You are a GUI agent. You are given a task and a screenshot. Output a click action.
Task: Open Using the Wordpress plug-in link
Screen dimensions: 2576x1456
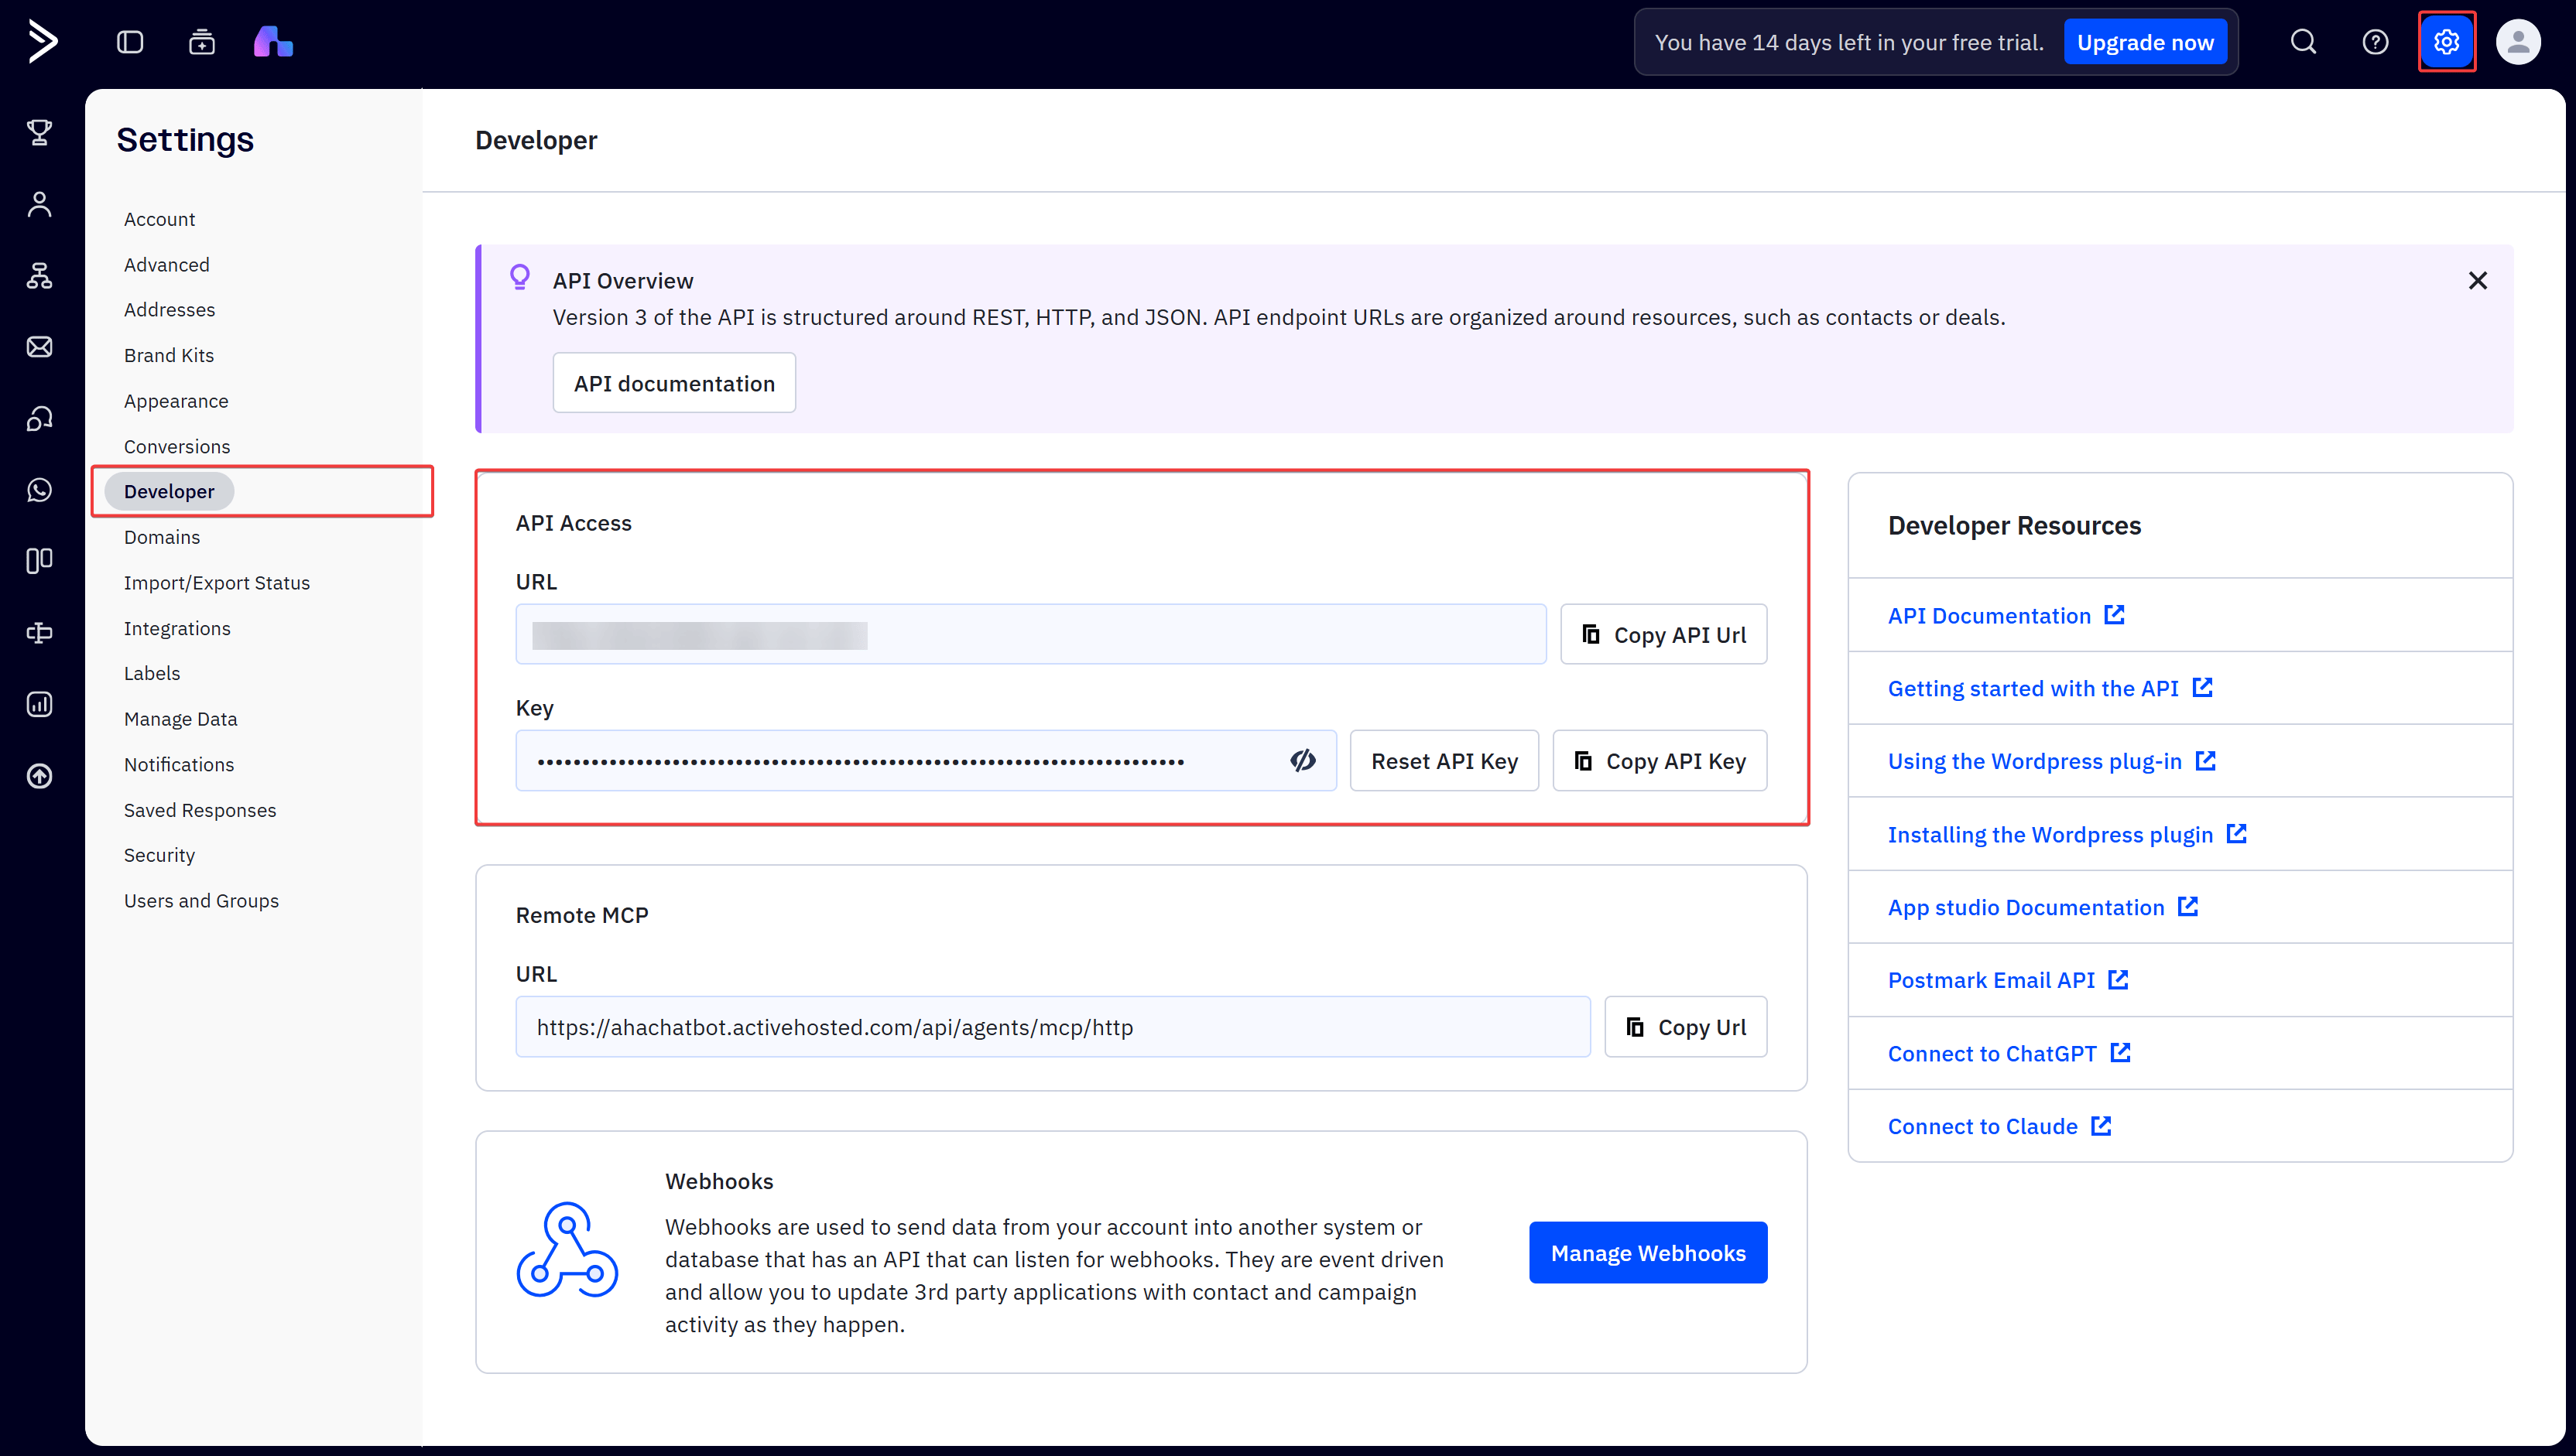pyautogui.click(x=2052, y=762)
